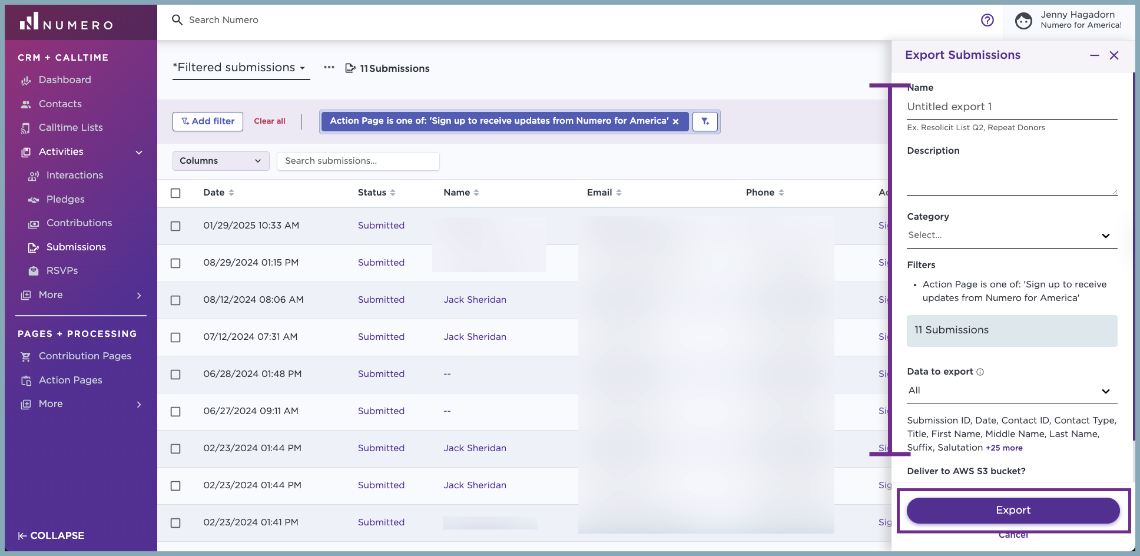Click the Data to export info icon
Image resolution: width=1140 pixels, height=556 pixels.
pos(980,372)
